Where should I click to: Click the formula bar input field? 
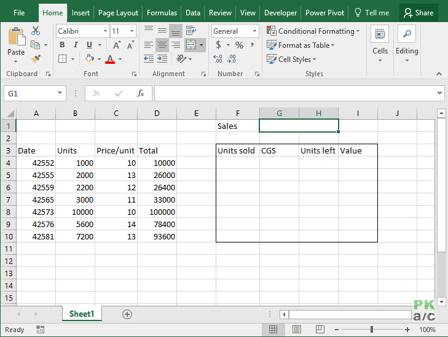295,93
